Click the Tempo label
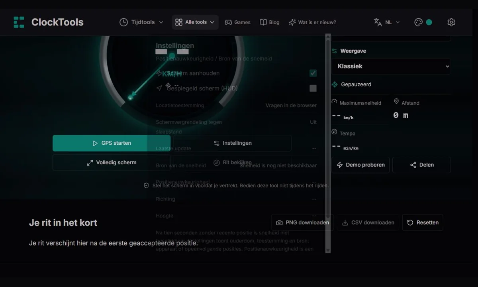This screenshot has width=478, height=287. (x=347, y=134)
